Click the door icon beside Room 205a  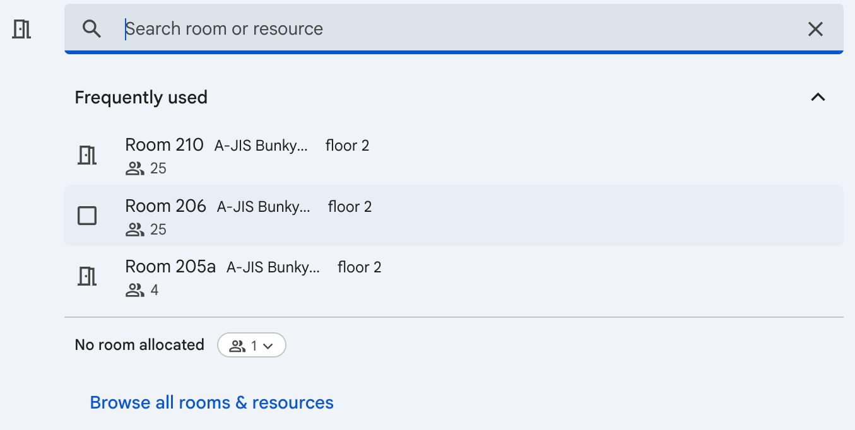point(87,276)
